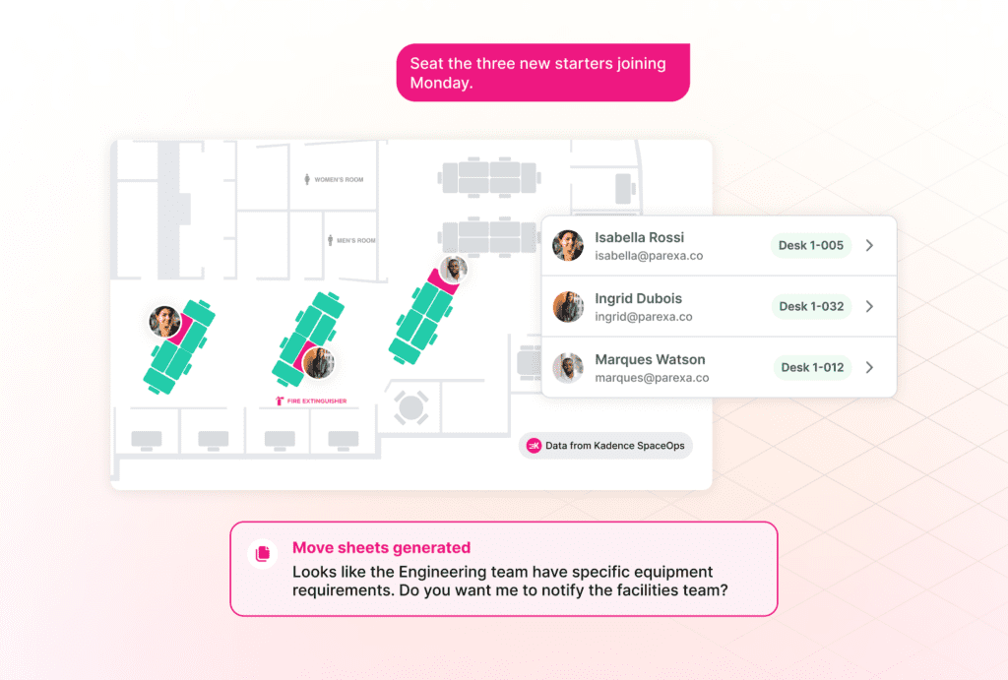Click the Data from Kadence SpaceOps badge
1008x680 pixels.
click(x=605, y=446)
